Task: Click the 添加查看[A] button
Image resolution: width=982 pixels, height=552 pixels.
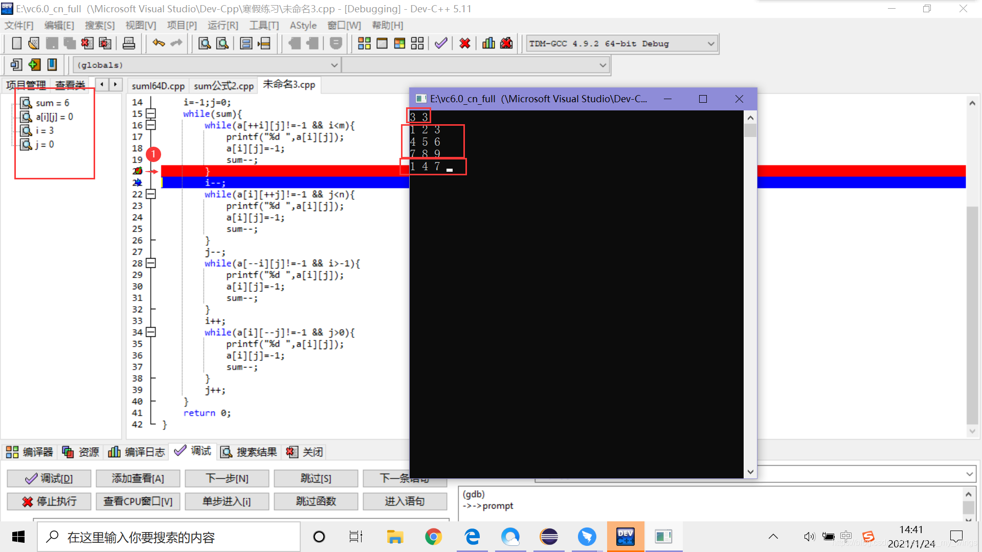Action: [138, 478]
